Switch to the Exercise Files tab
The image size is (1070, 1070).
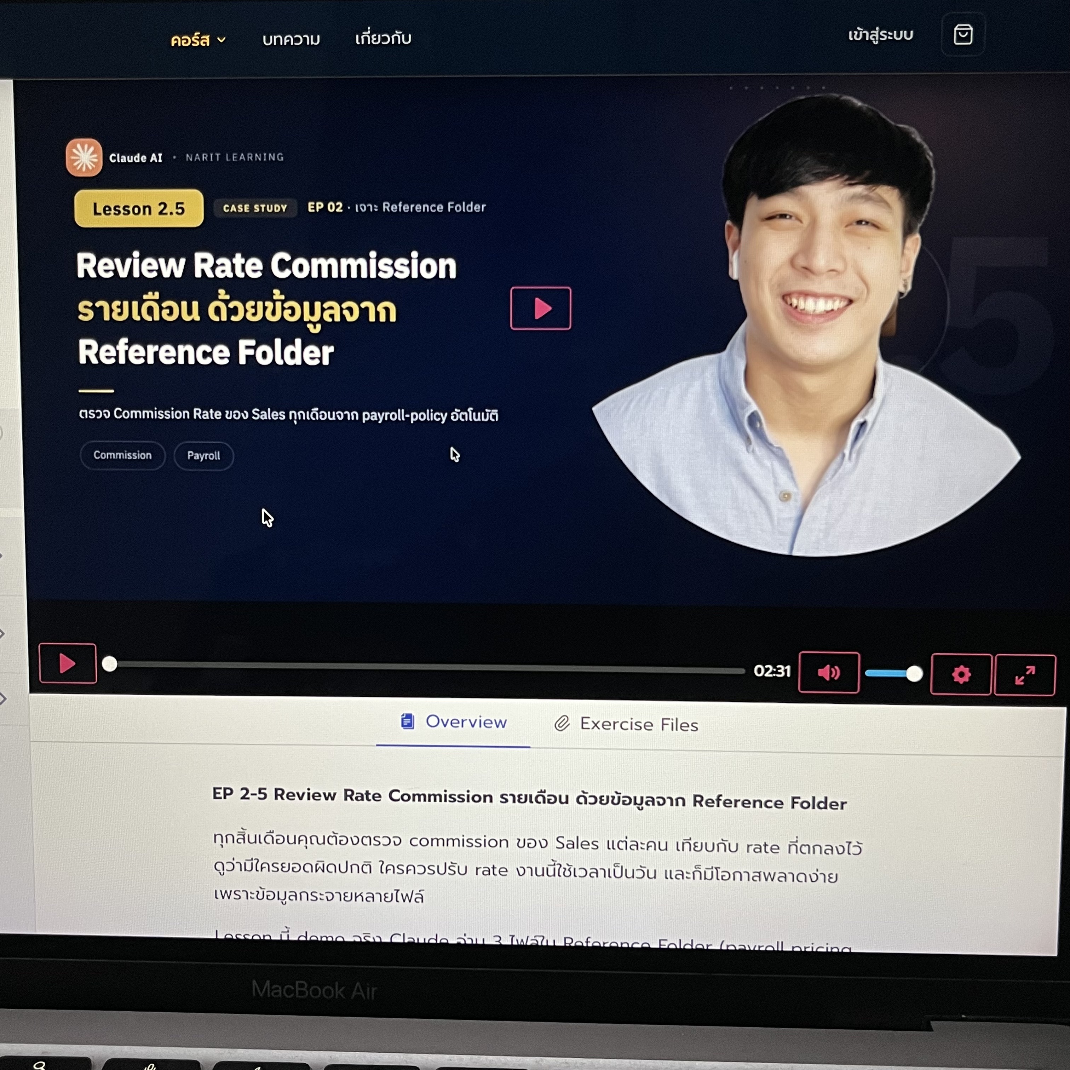point(626,724)
